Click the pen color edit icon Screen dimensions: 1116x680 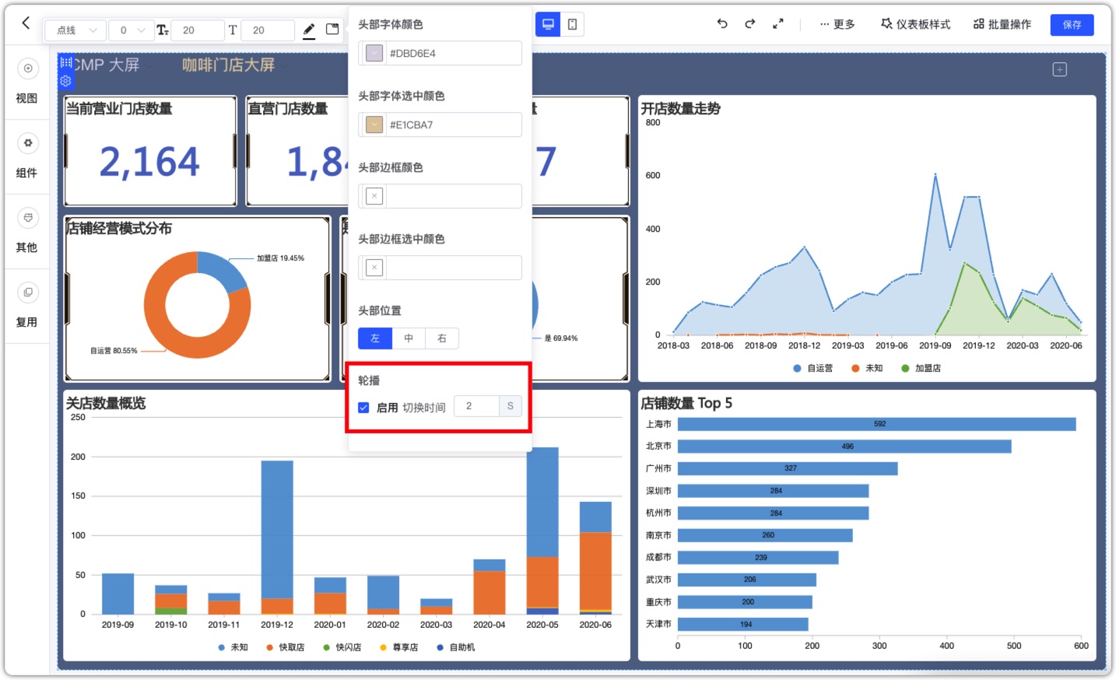point(309,30)
